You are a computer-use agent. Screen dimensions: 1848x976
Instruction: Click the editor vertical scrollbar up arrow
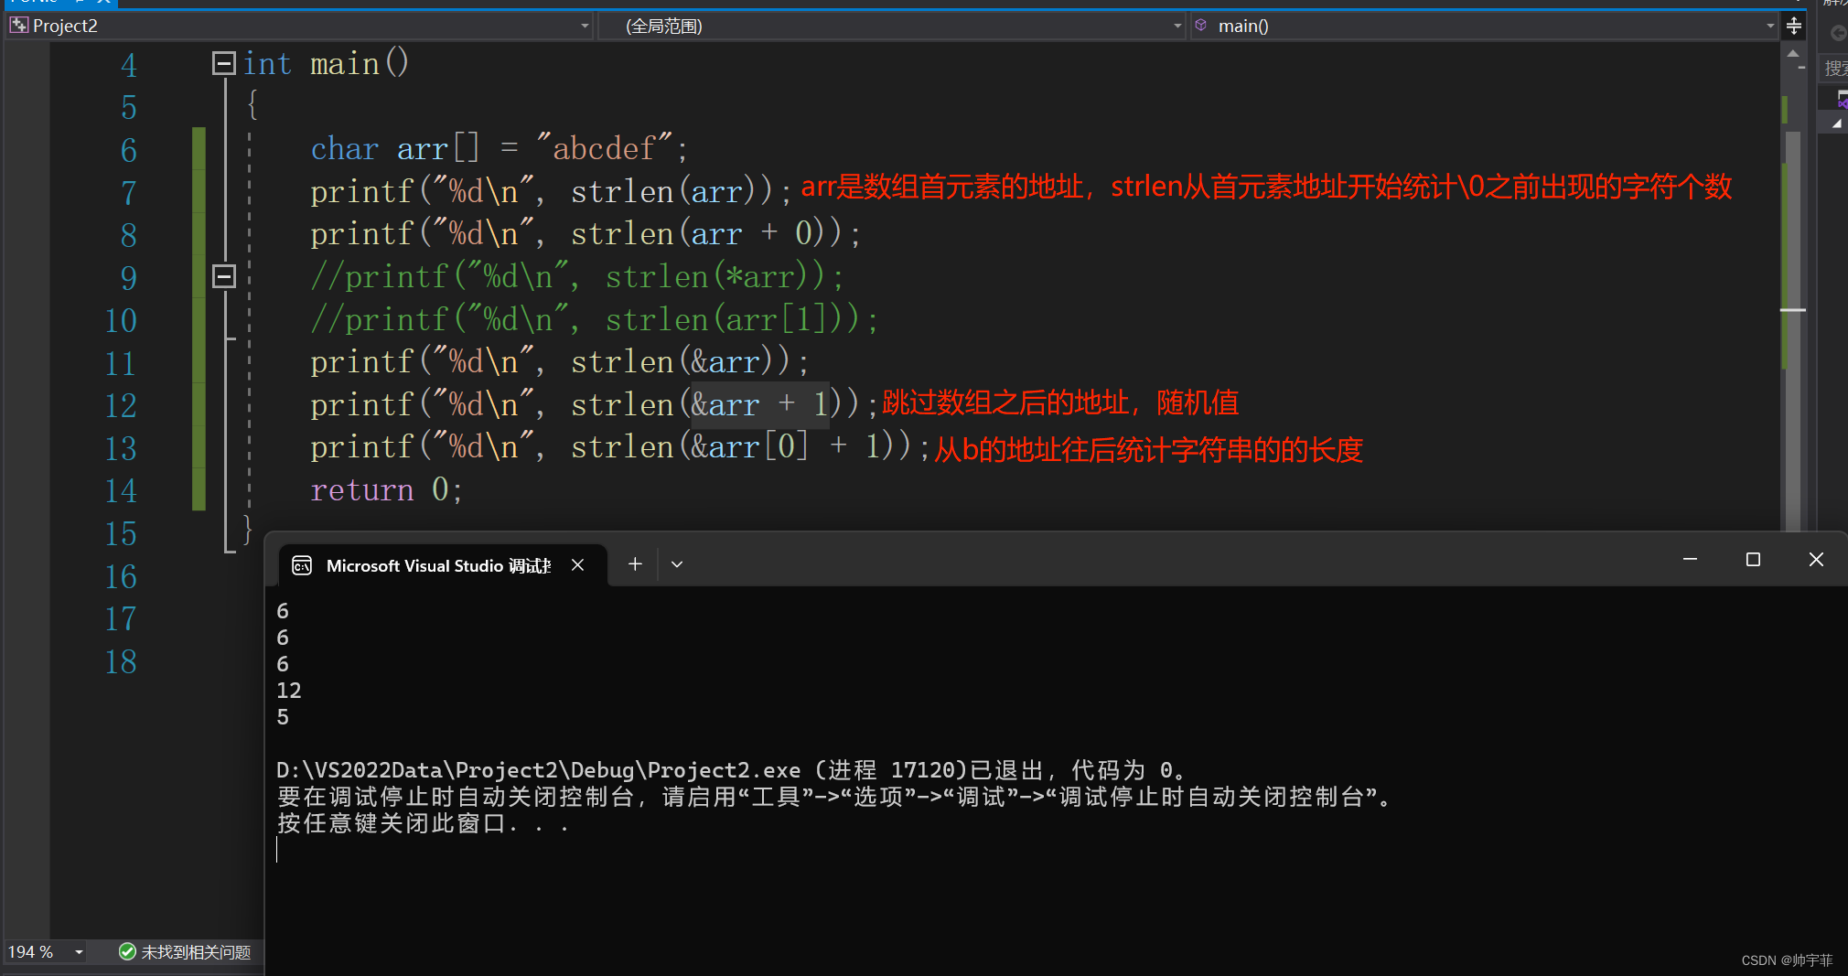point(1793,53)
